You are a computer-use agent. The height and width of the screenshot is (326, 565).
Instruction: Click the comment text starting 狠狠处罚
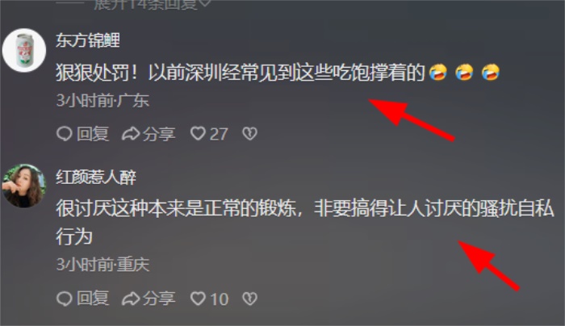(278, 73)
